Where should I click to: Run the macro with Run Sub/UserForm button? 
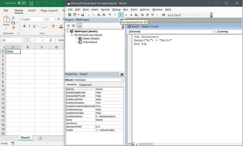(x=121, y=15)
